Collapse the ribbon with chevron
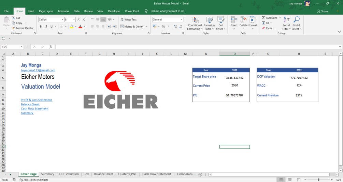 340,32
